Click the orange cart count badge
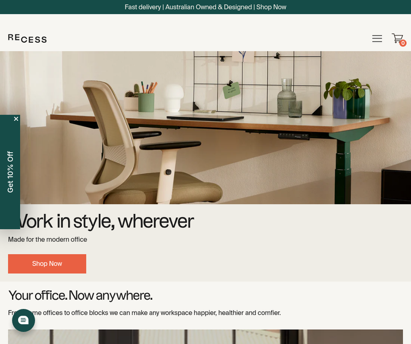 point(403,43)
